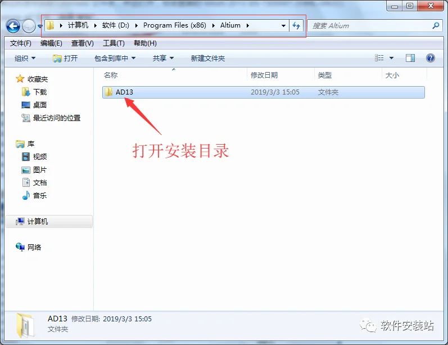Select 收藏夹 in navigation pane
This screenshot has width=448, height=345.
coord(38,79)
